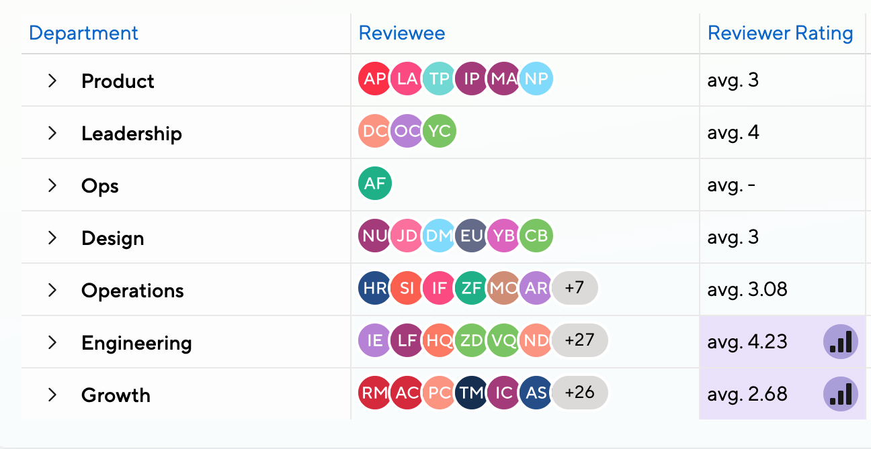Click the TM avatar in Growth row

coord(471,394)
